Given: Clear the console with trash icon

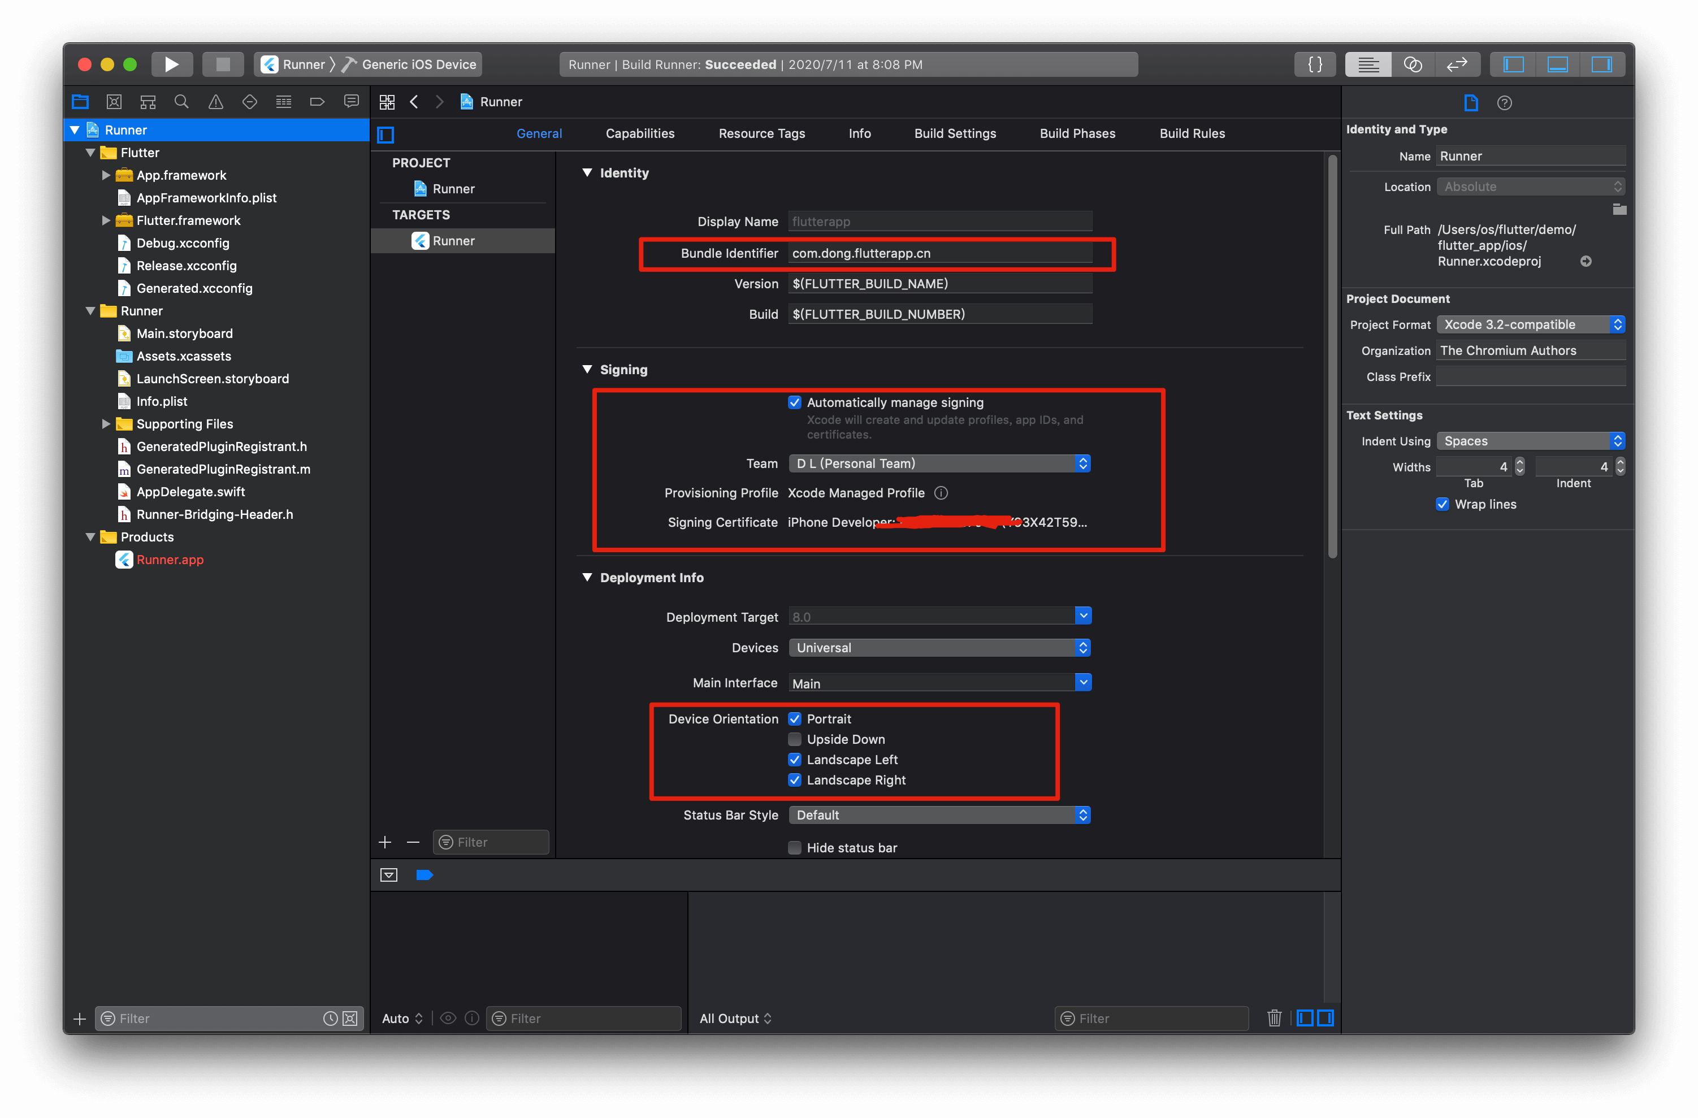Looking at the screenshot, I should pyautogui.click(x=1274, y=1018).
